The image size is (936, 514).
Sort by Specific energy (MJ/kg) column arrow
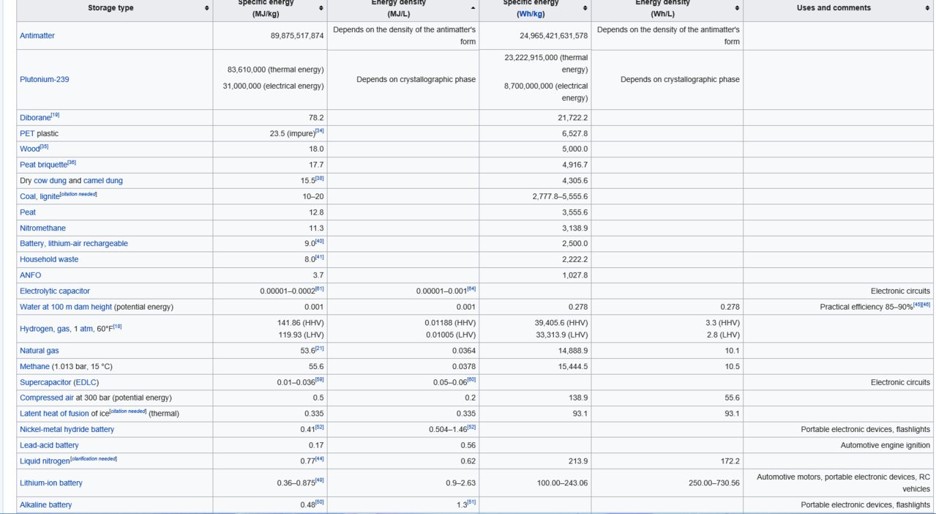point(321,8)
